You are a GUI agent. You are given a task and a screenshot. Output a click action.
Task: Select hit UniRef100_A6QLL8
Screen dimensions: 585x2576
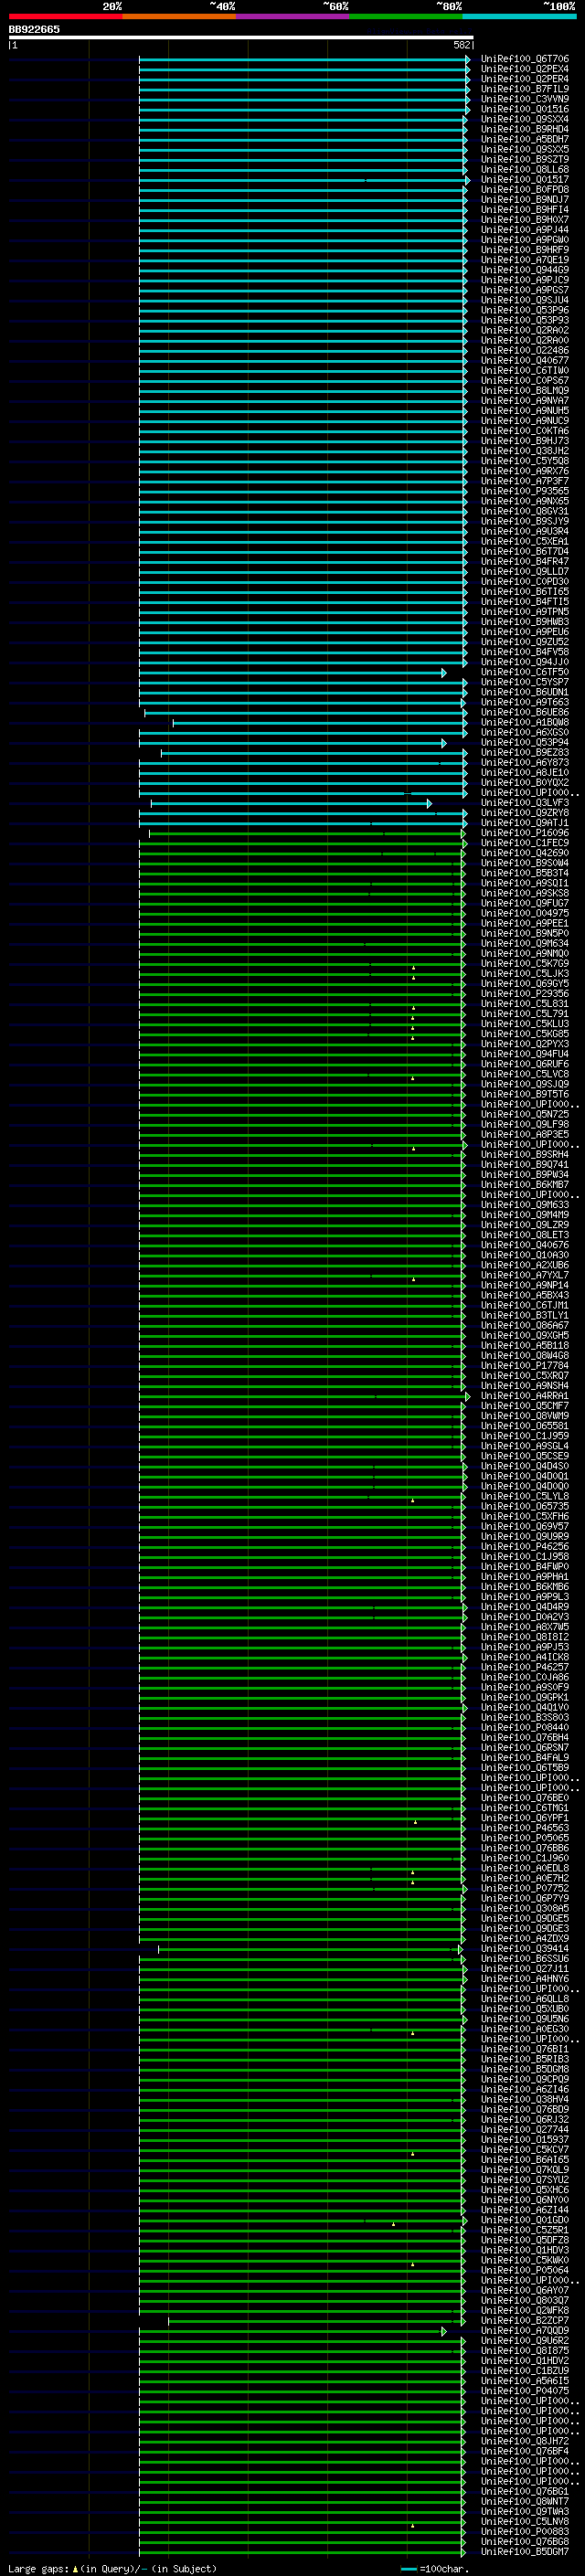(525, 1998)
